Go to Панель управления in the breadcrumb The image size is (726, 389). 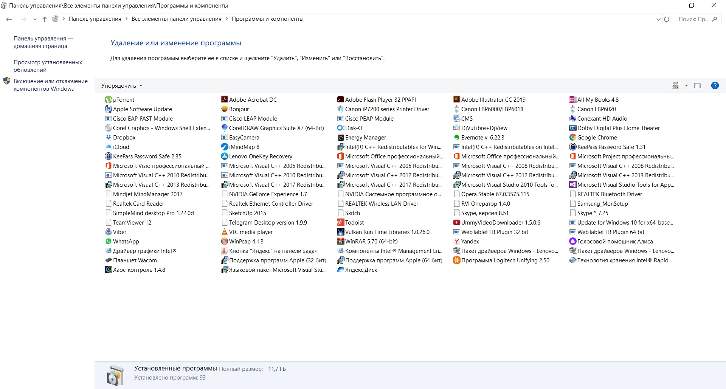[95, 19]
